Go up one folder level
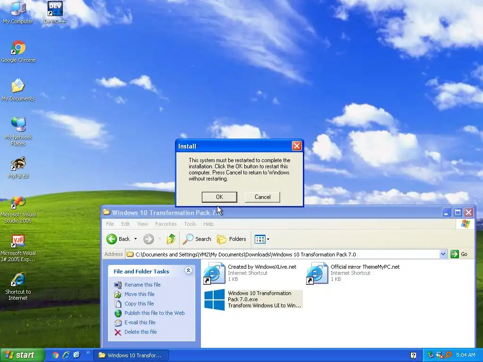 tap(171, 239)
